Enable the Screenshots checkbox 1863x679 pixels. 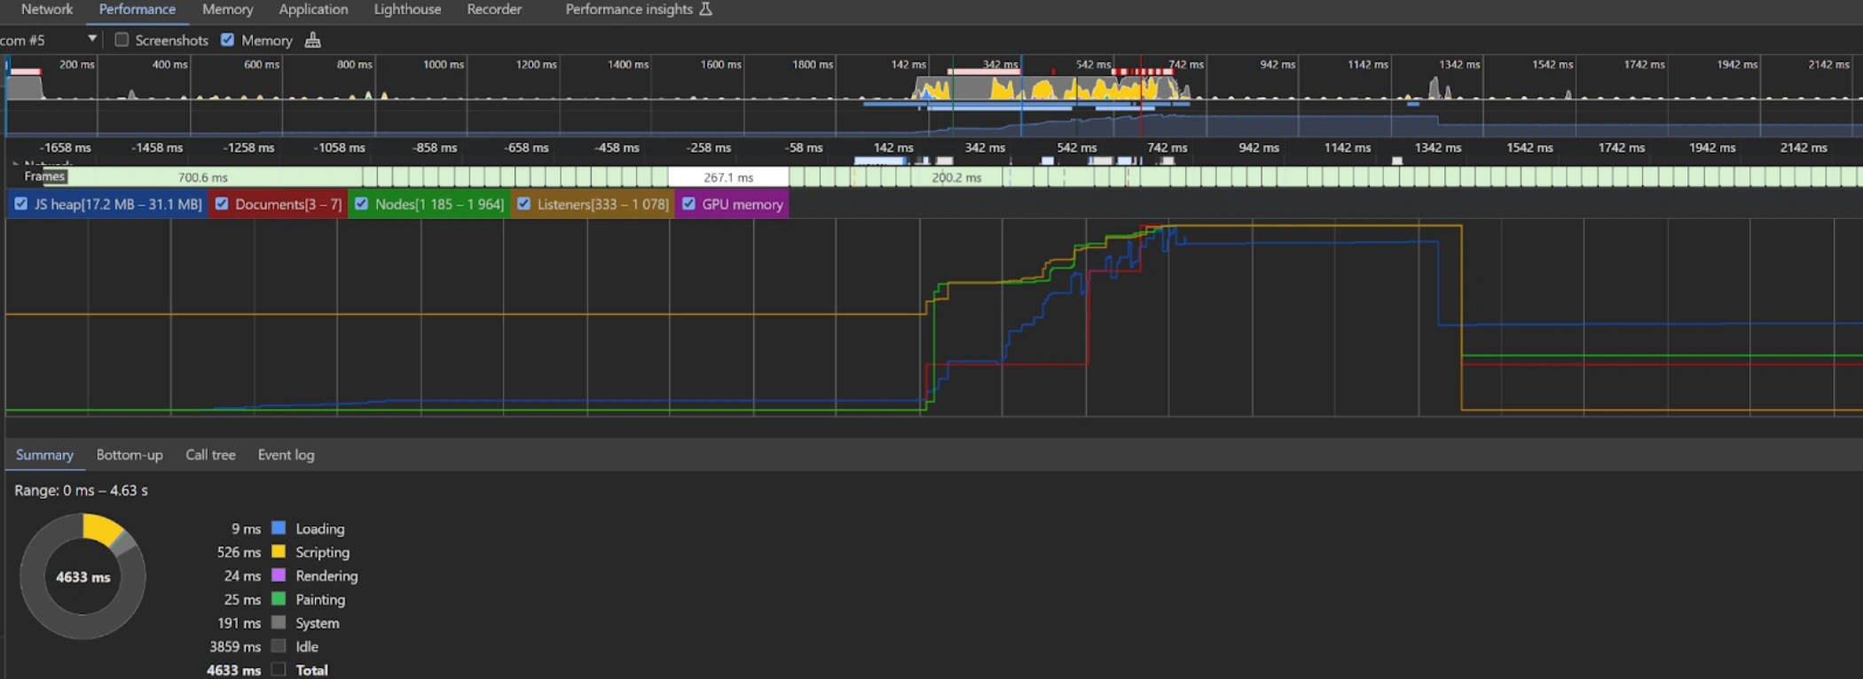pyautogui.click(x=122, y=40)
